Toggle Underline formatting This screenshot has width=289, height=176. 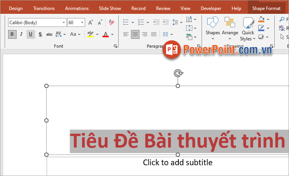coord(30,34)
